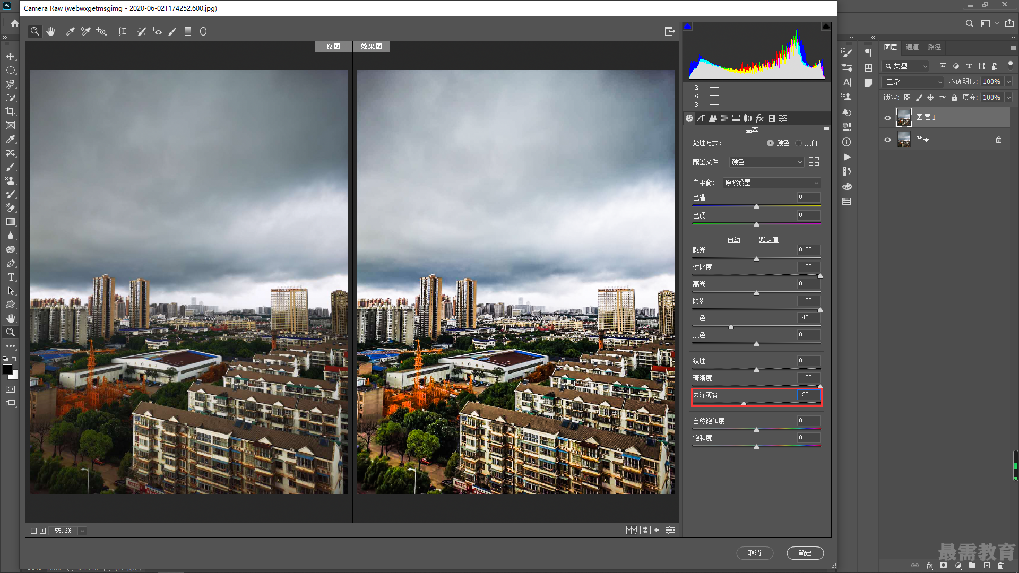Click the 确定 button
1019x573 pixels.
[805, 553]
